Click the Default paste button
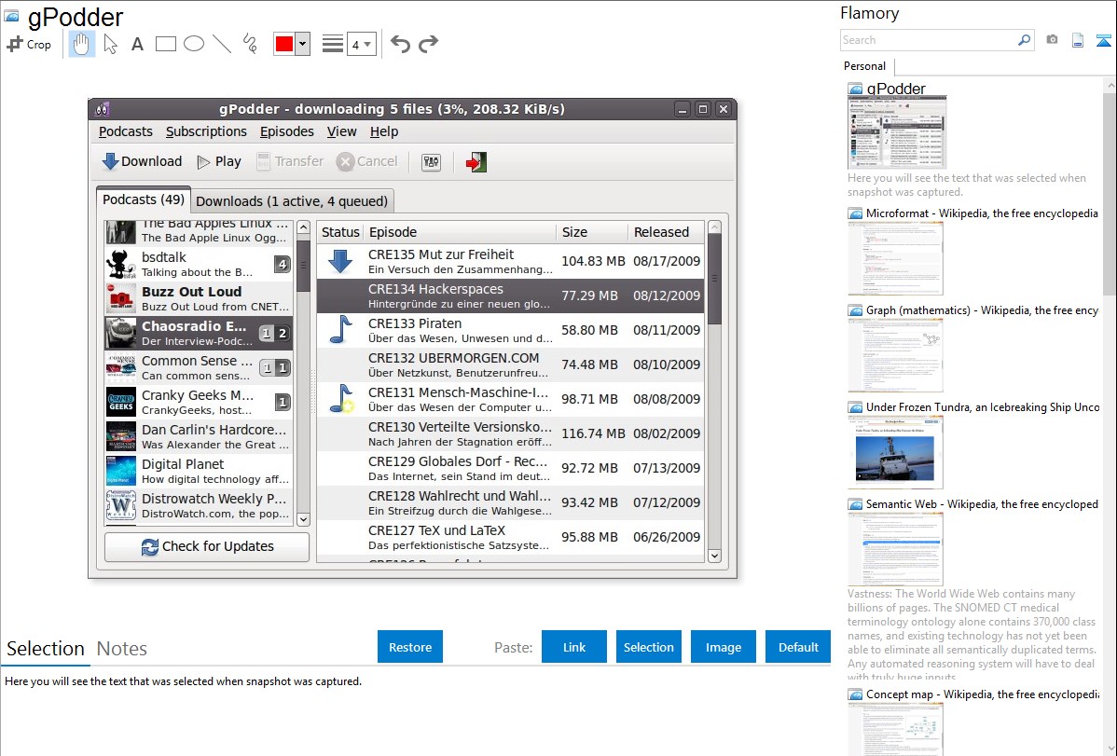The image size is (1117, 756). [x=798, y=647]
